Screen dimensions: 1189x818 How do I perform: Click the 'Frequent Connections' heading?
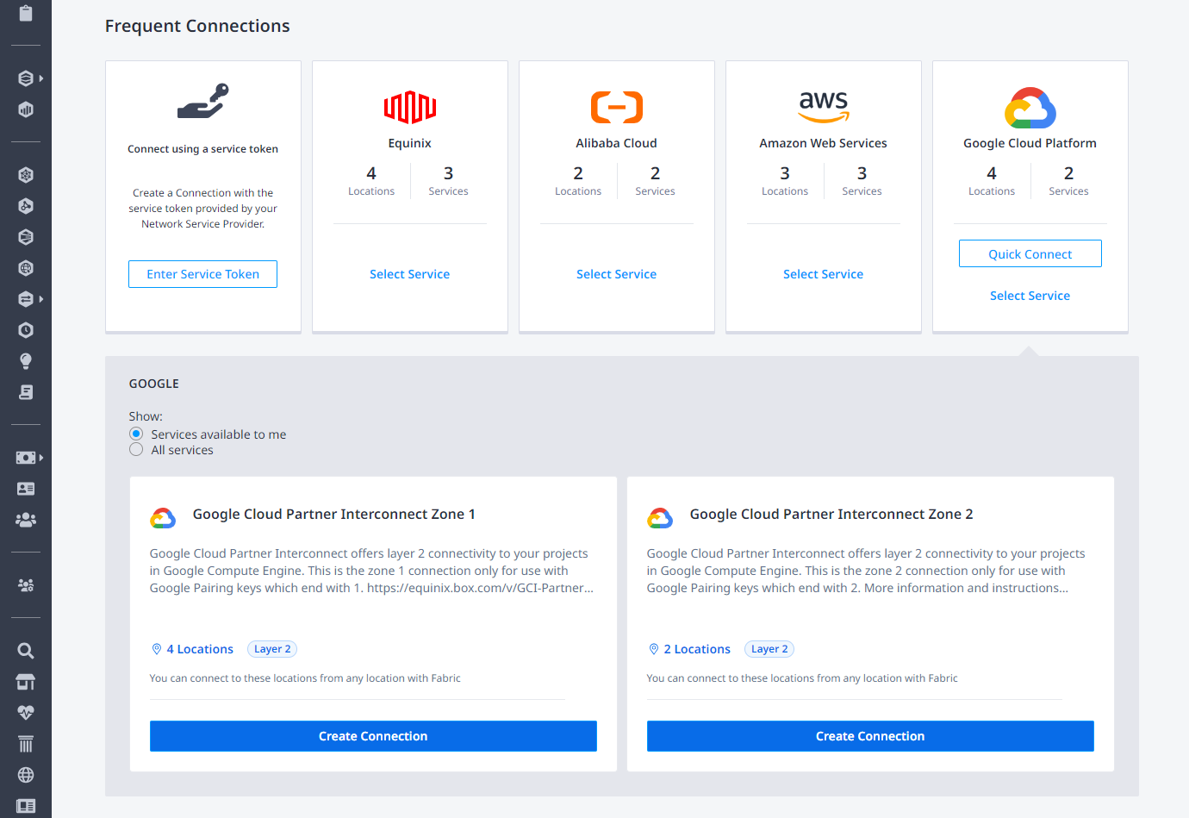(197, 26)
